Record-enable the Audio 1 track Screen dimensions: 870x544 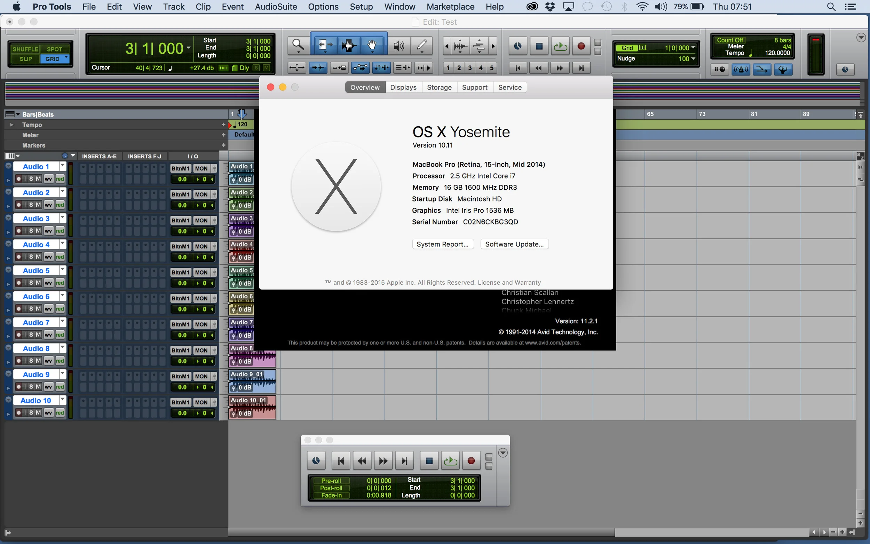(x=19, y=179)
